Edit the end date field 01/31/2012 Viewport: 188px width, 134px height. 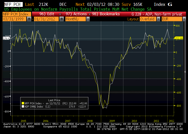[x=46, y=19]
